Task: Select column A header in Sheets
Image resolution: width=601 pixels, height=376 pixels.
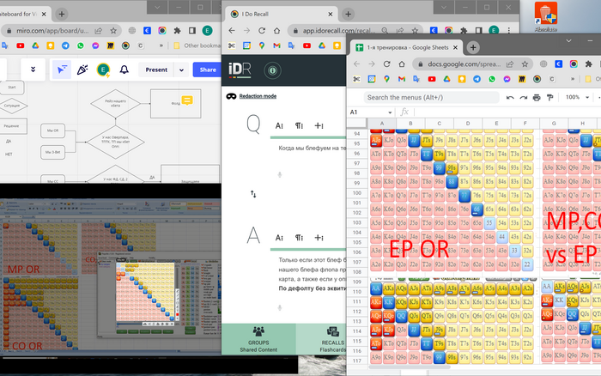Action: point(382,124)
